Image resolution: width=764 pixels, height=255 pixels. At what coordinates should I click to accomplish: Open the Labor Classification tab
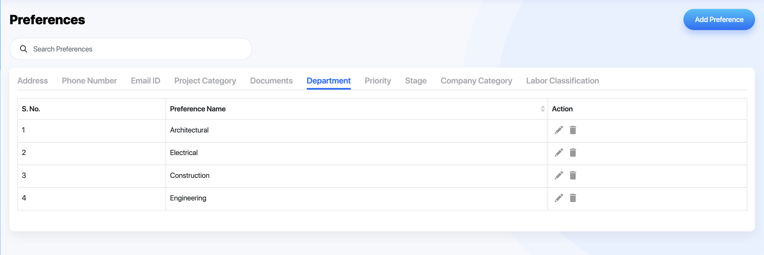point(562,80)
